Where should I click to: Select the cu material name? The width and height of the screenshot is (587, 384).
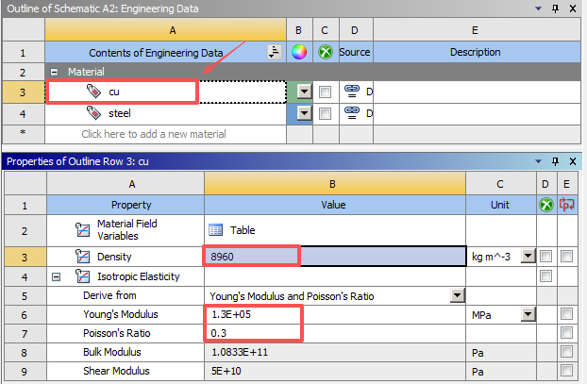click(114, 92)
